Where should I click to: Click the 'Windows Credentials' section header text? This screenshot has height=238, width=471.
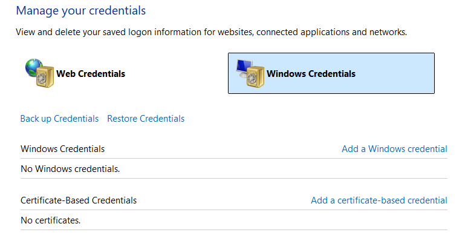click(62, 149)
